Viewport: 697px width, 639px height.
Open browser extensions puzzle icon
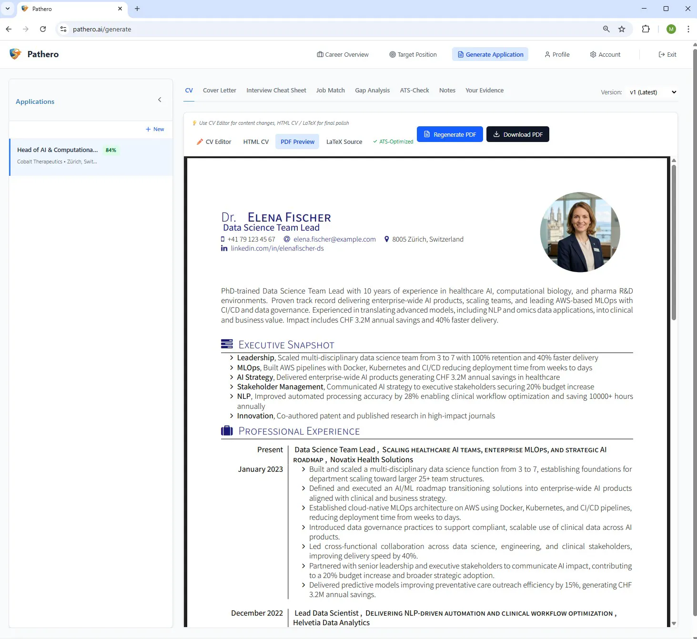(x=646, y=29)
